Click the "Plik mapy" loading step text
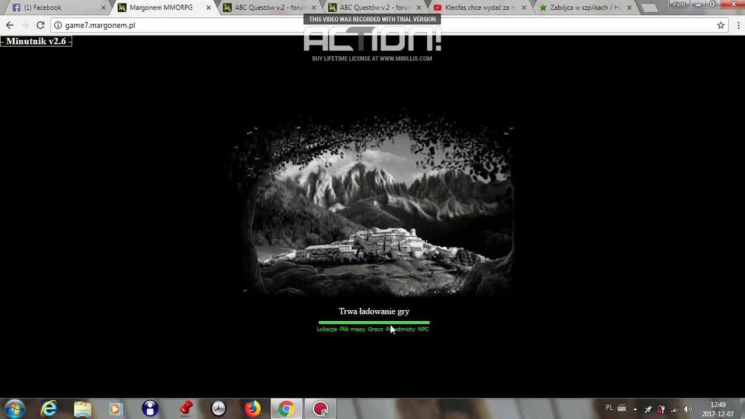The image size is (745, 419). pyautogui.click(x=352, y=329)
